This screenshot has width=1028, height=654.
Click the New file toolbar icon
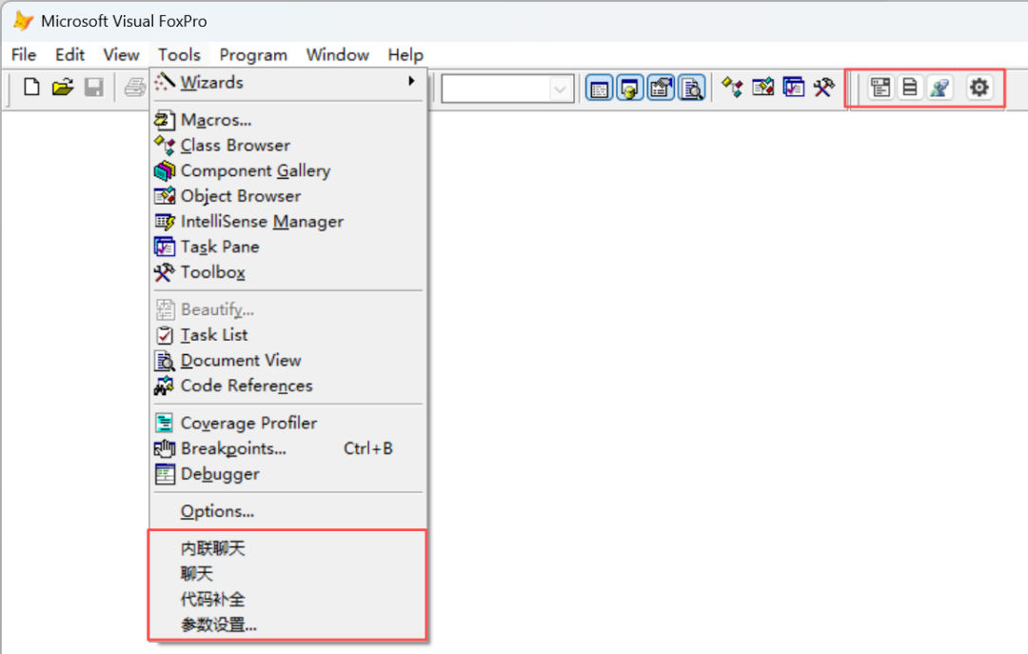click(31, 88)
